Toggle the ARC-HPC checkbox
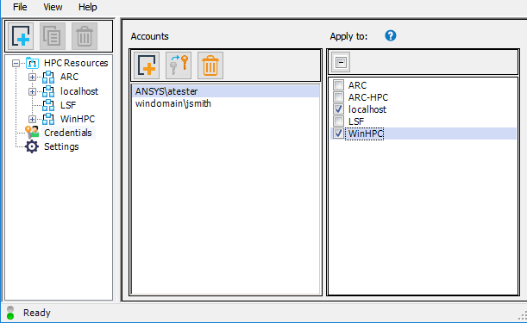This screenshot has width=527, height=323. pyautogui.click(x=338, y=97)
